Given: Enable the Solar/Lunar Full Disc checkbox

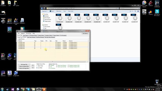Looking at the screenshot, I should tap(57, 67).
